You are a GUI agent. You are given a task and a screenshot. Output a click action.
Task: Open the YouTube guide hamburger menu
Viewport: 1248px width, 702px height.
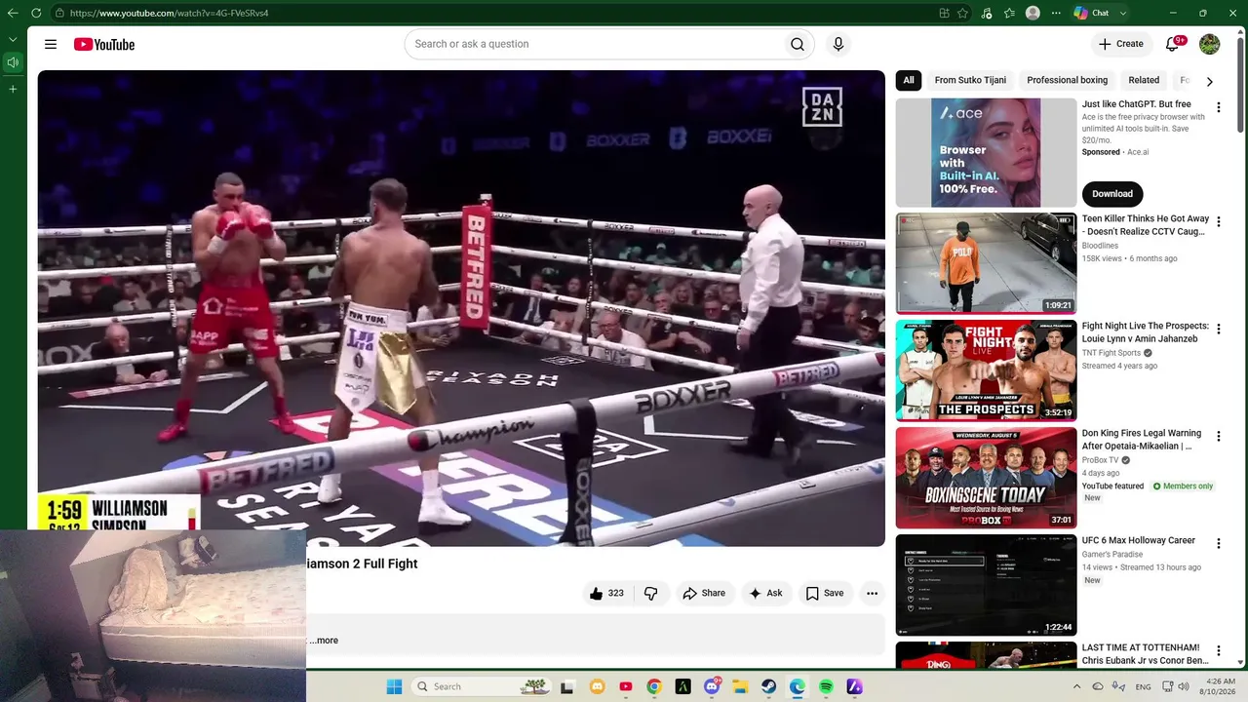(51, 44)
